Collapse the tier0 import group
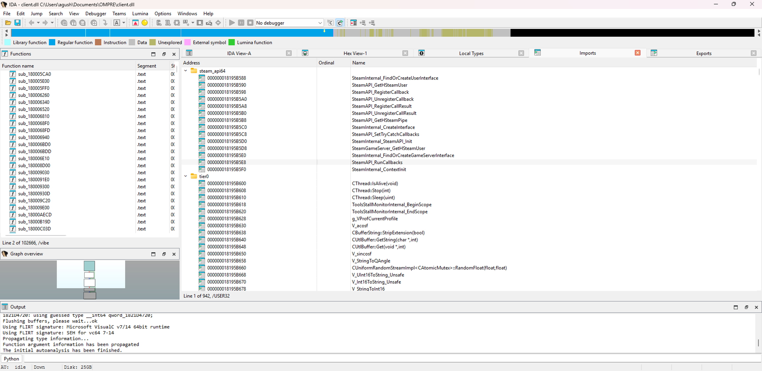762x371 pixels. 185,176
